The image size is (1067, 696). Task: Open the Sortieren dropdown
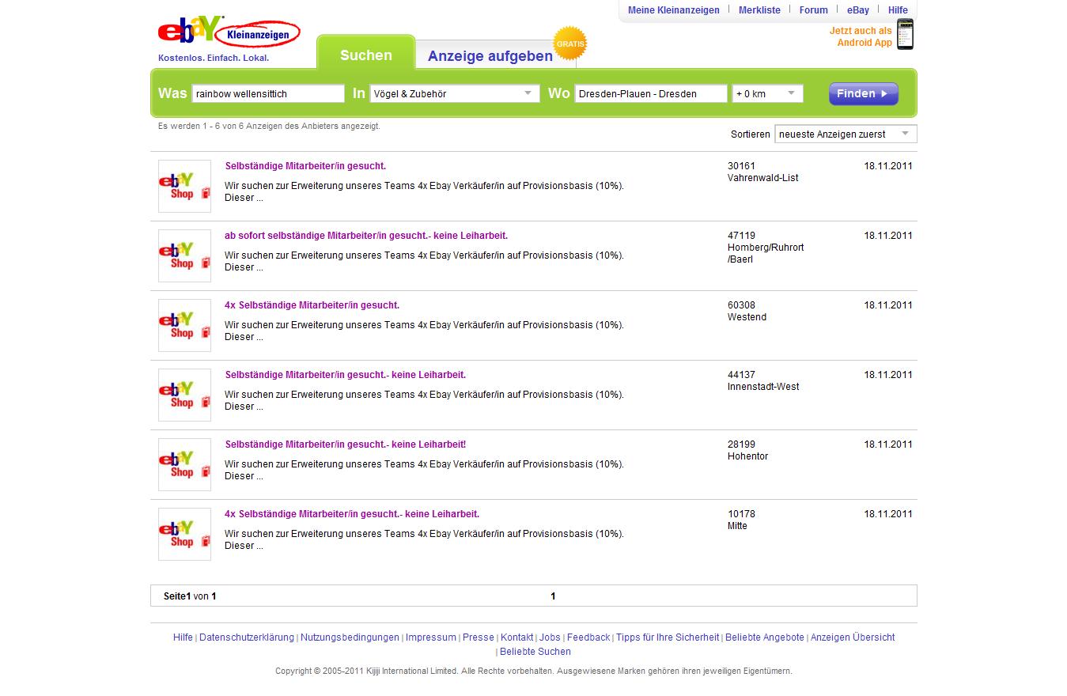[x=846, y=134]
